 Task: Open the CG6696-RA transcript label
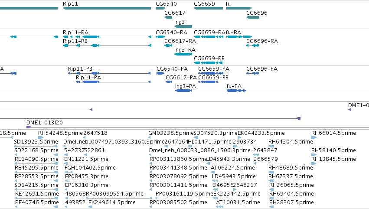[x=262, y=41]
